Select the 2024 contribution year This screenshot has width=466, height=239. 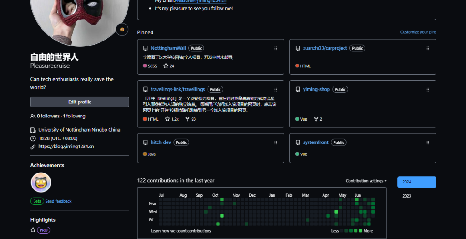[x=417, y=182]
